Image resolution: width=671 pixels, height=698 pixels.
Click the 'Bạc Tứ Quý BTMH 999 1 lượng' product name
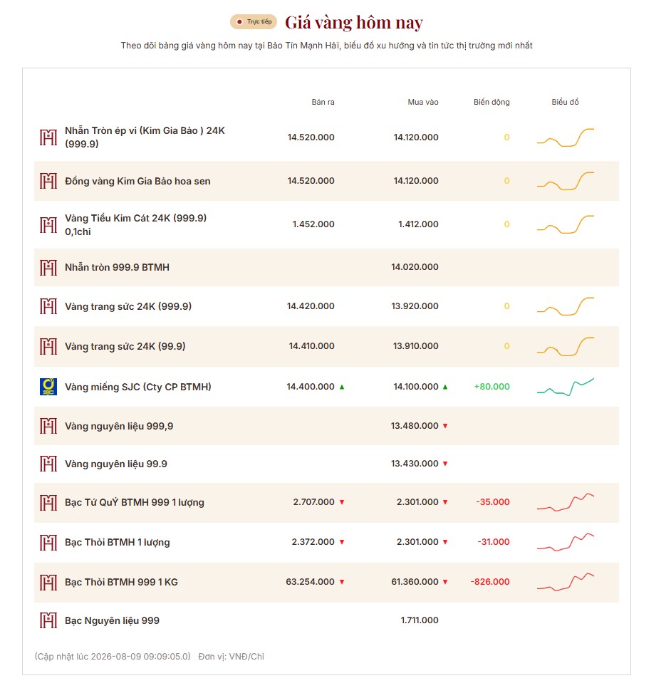[x=135, y=503]
